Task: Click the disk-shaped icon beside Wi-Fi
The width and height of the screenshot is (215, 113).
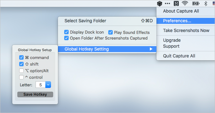Action: (176, 3)
